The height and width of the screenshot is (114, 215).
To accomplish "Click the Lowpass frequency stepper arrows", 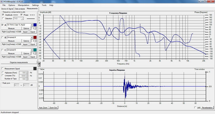I will tap(27, 76).
